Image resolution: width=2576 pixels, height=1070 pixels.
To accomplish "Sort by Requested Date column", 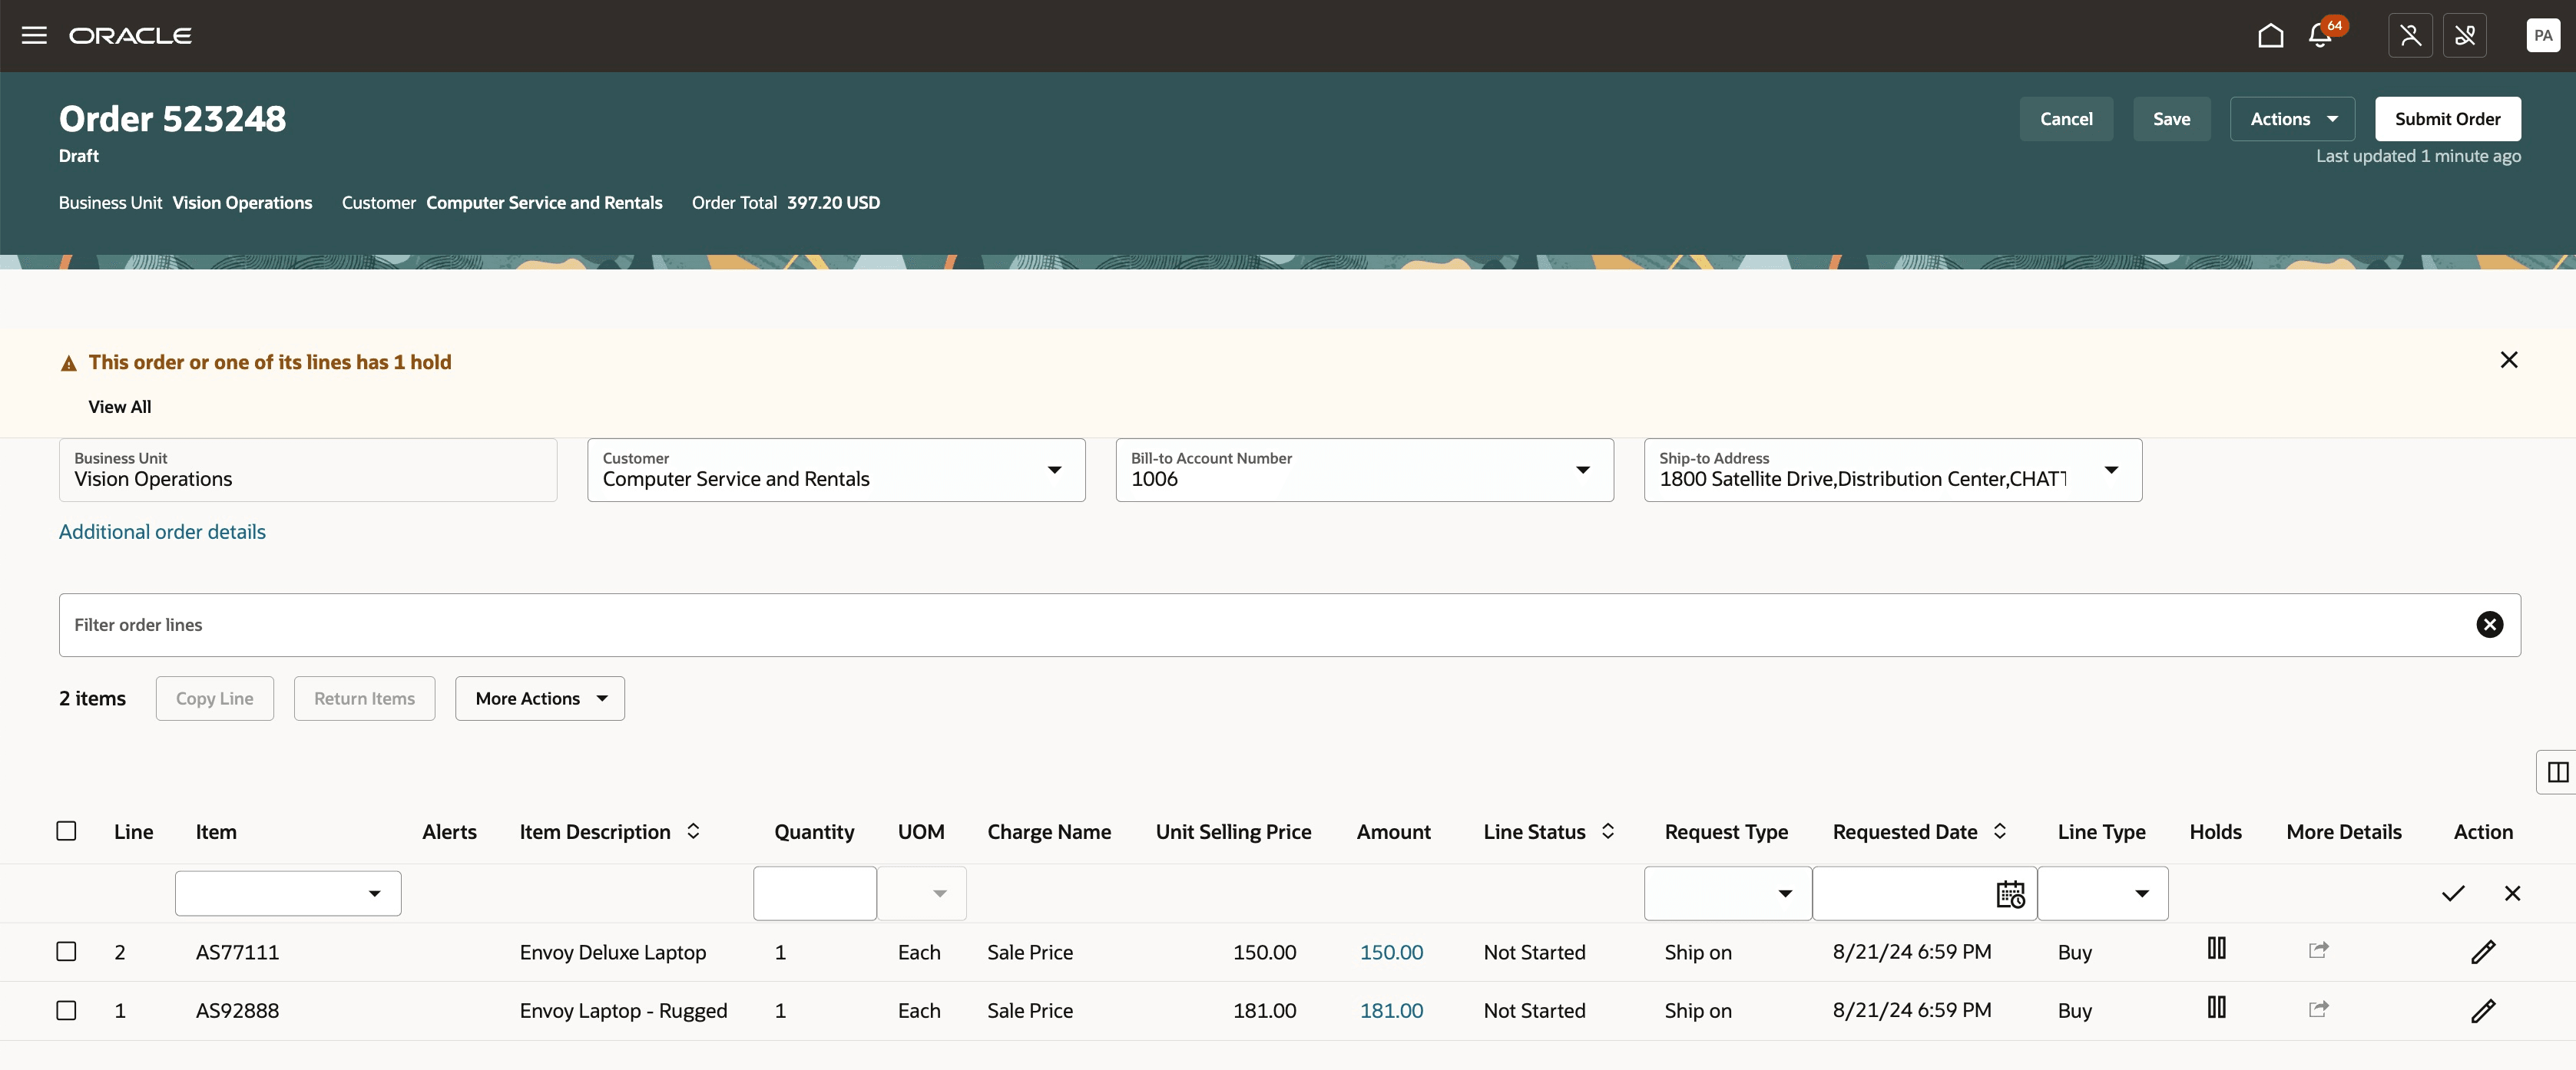I will point(2000,831).
